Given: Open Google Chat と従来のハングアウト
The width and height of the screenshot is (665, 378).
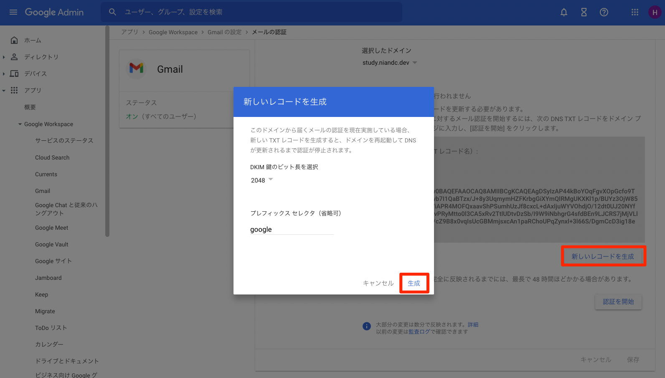Looking at the screenshot, I should point(66,209).
